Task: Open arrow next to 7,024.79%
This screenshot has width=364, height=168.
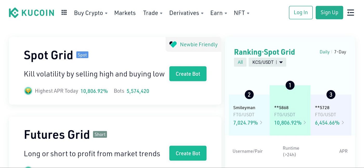Action: click(x=261, y=122)
